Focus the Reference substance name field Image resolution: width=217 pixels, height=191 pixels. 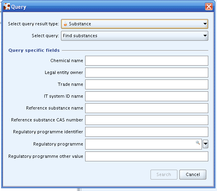[x=147, y=108]
